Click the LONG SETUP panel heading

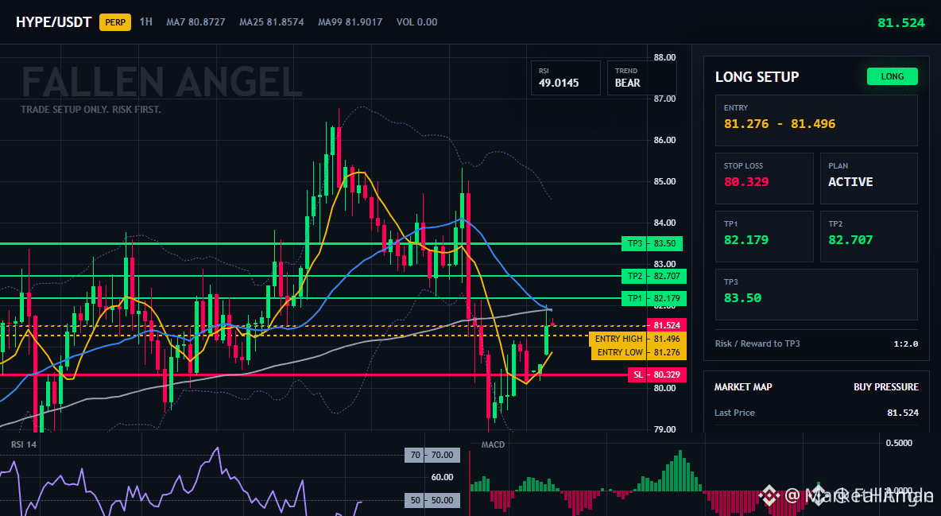(757, 77)
